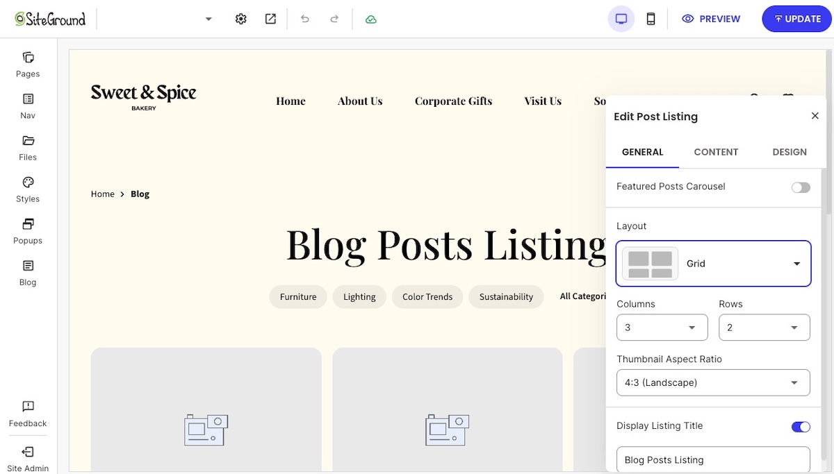The image size is (834, 474).
Task: Click Home in site navigation
Action: [x=291, y=101]
